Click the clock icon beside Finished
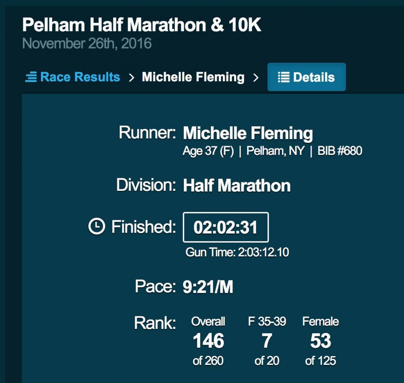The image size is (404, 383). [97, 226]
